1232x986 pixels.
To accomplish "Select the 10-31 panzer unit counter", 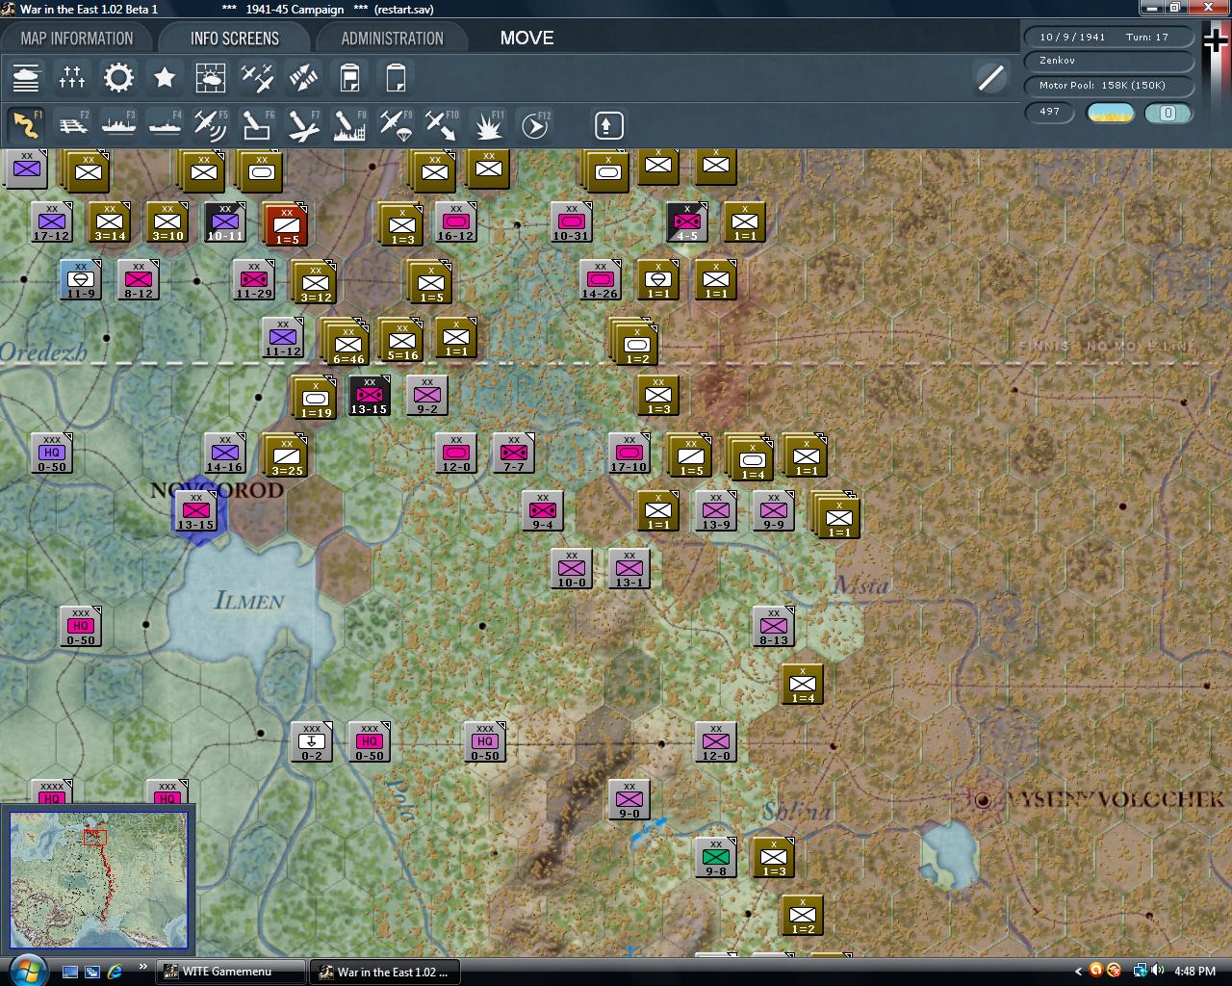I will pyautogui.click(x=571, y=222).
